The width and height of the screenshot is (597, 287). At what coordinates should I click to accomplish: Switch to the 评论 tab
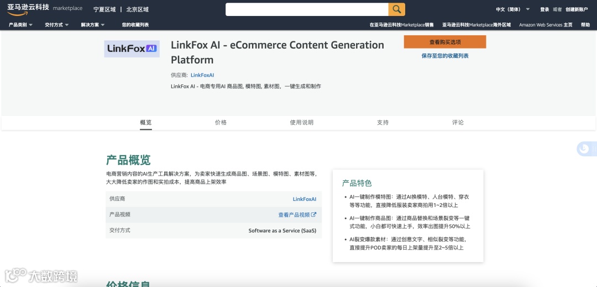tap(458, 123)
